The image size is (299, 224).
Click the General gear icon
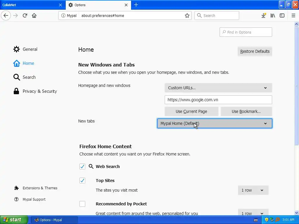point(16,49)
